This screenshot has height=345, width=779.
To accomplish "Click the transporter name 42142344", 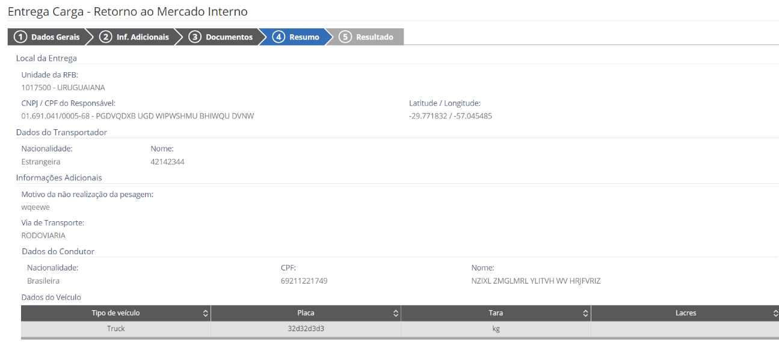I will (x=167, y=162).
